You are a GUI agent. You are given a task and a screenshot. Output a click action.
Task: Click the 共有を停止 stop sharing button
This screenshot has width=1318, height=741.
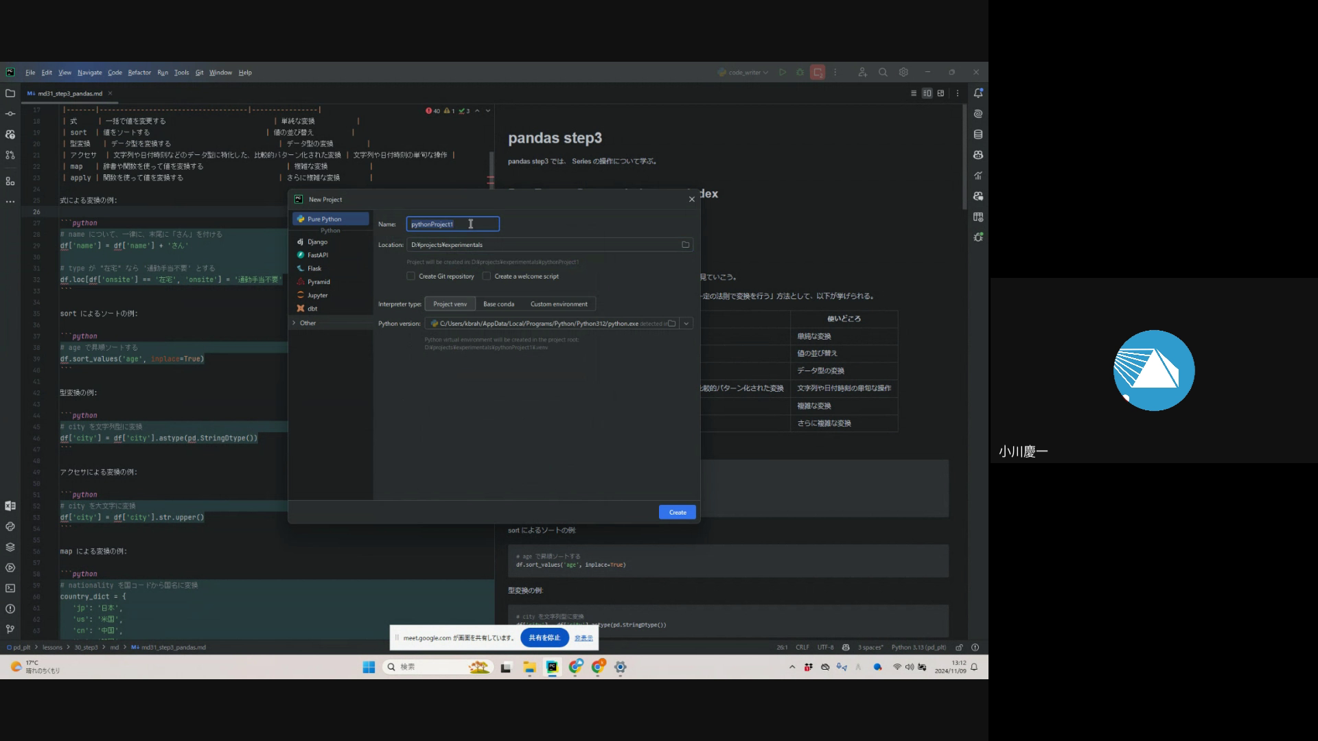544,638
